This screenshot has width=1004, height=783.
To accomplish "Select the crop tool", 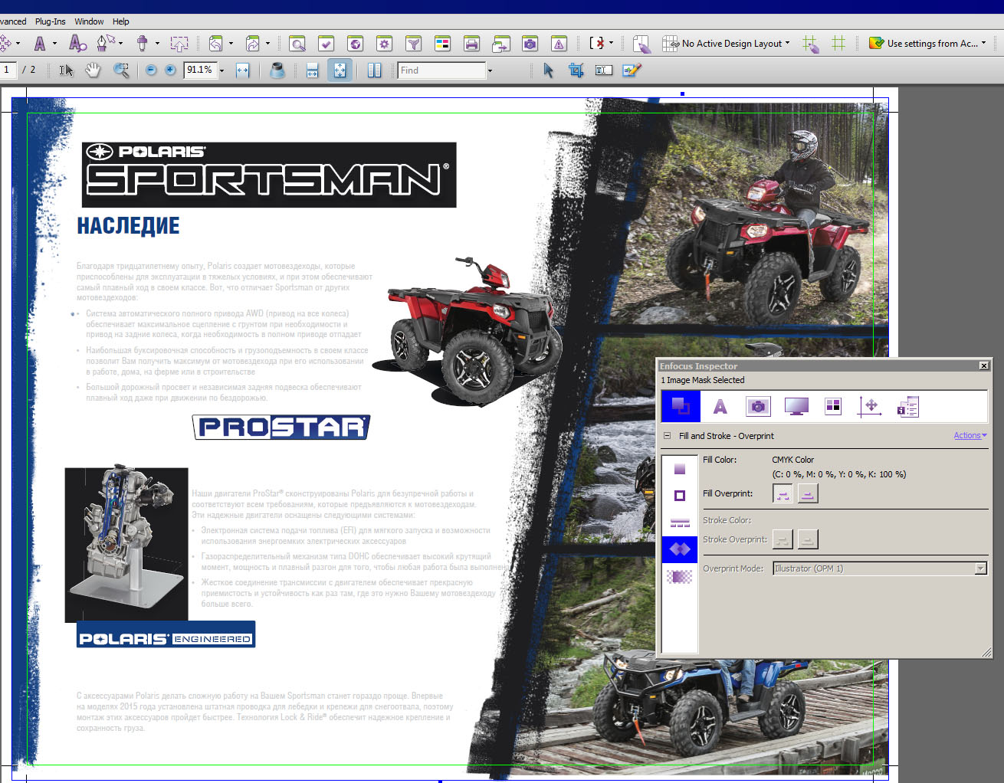I will 576,70.
